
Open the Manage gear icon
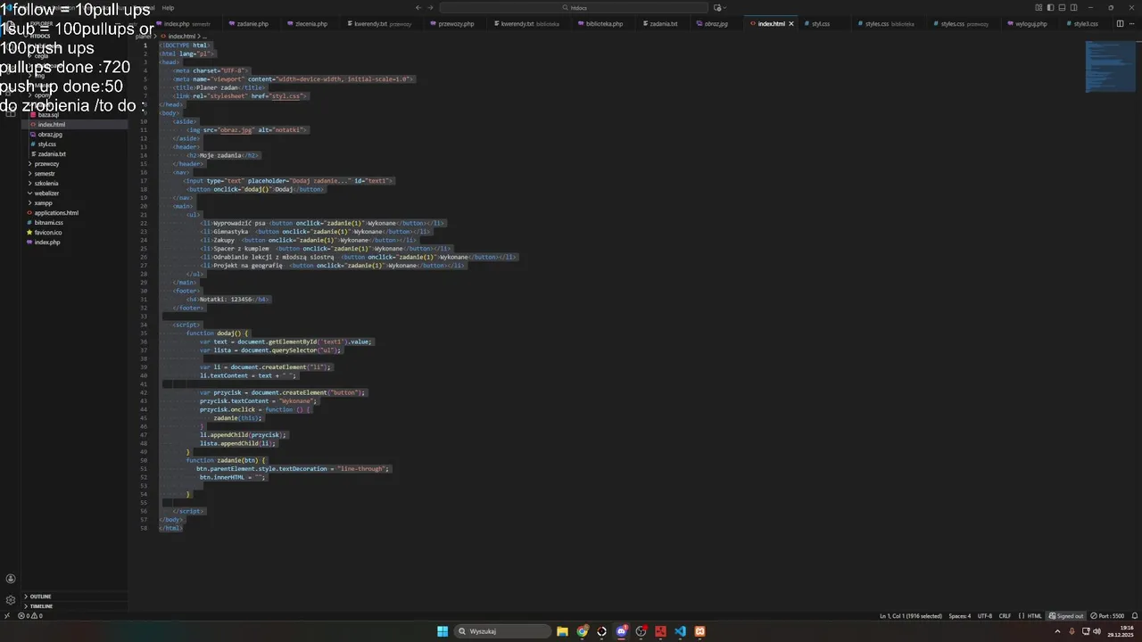tap(11, 600)
